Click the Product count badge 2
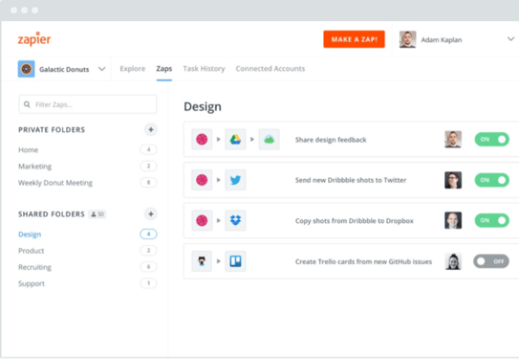The image size is (519, 359). 148,250
